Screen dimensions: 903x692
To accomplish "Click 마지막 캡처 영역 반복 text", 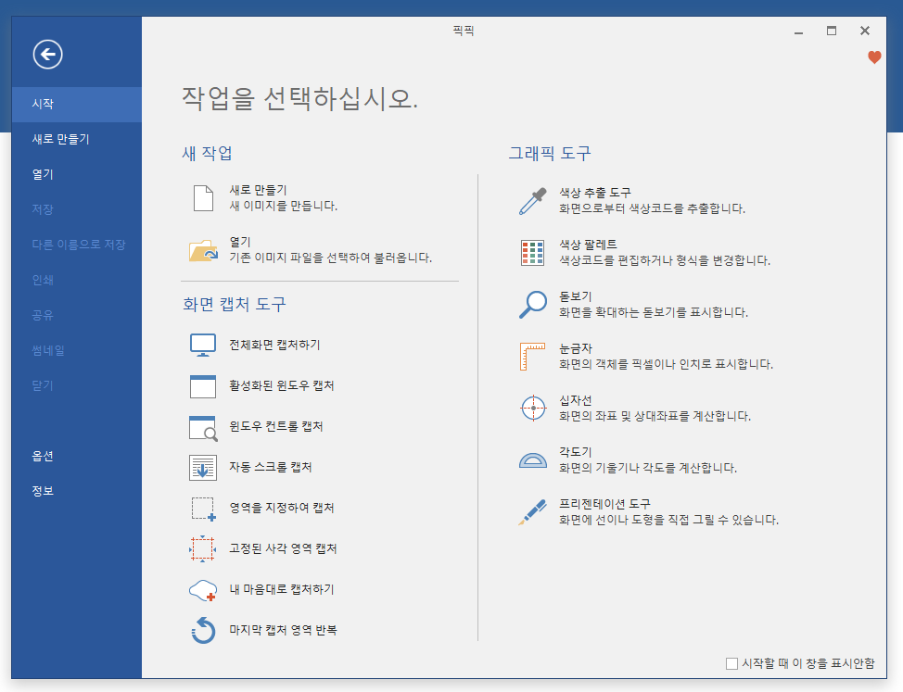I will [283, 630].
